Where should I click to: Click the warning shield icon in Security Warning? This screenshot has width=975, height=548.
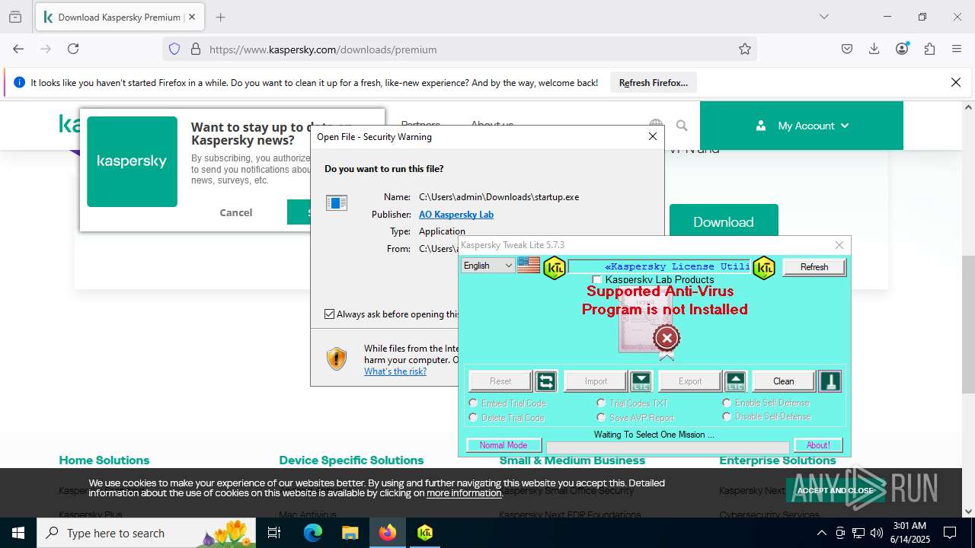[337, 358]
